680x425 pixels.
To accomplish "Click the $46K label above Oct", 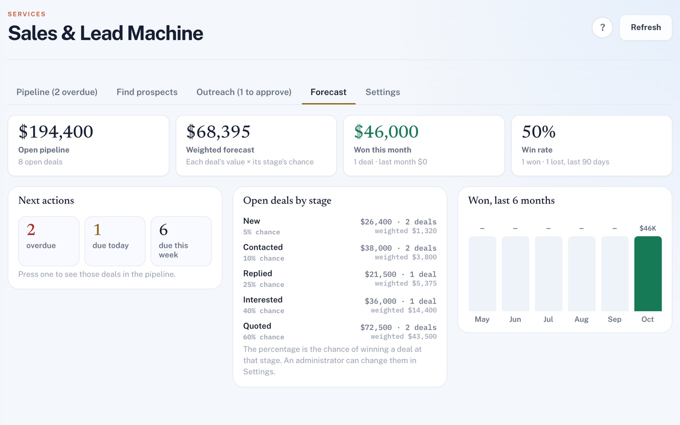I will coord(648,228).
